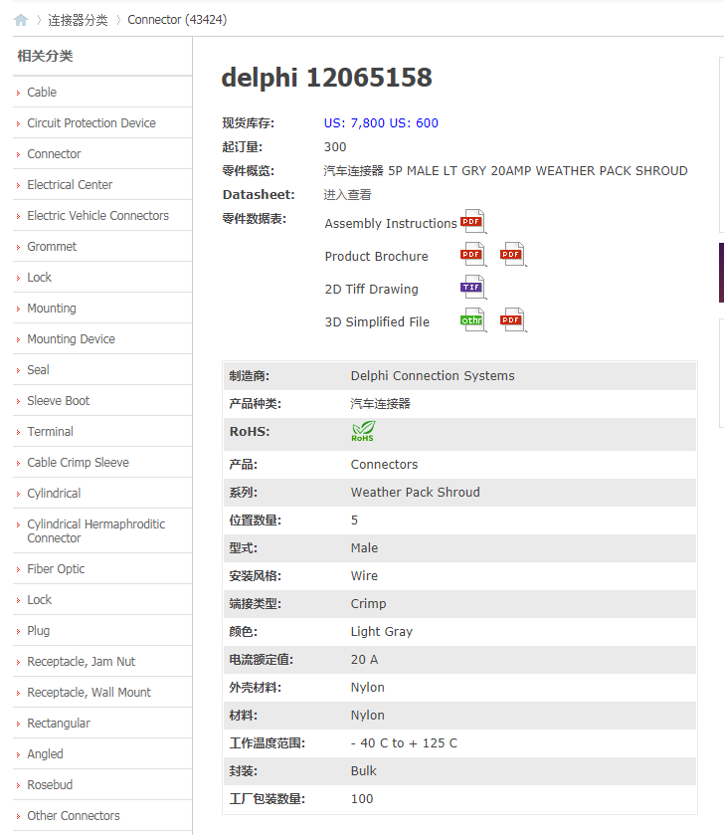
Task: Open Cylindrical Hermaphroditic Connector category
Action: 96,530
